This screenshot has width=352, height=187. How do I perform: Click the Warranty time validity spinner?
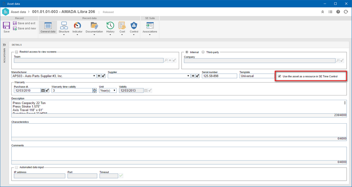point(95,90)
